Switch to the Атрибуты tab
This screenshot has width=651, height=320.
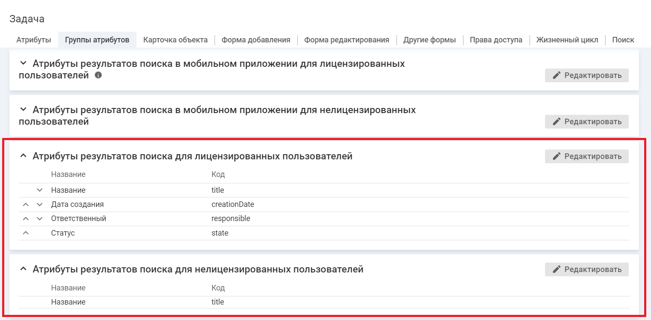pyautogui.click(x=33, y=40)
